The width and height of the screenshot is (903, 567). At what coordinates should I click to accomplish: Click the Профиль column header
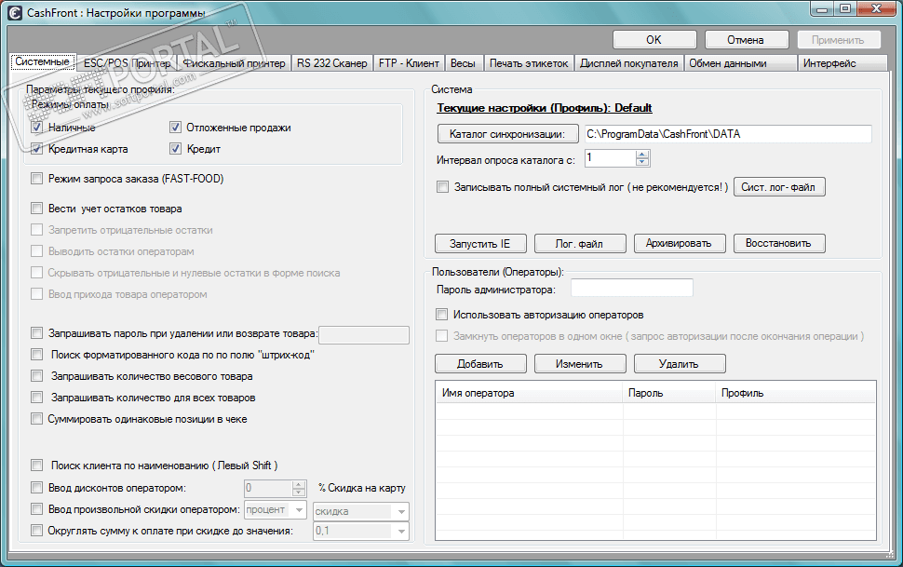coord(796,392)
